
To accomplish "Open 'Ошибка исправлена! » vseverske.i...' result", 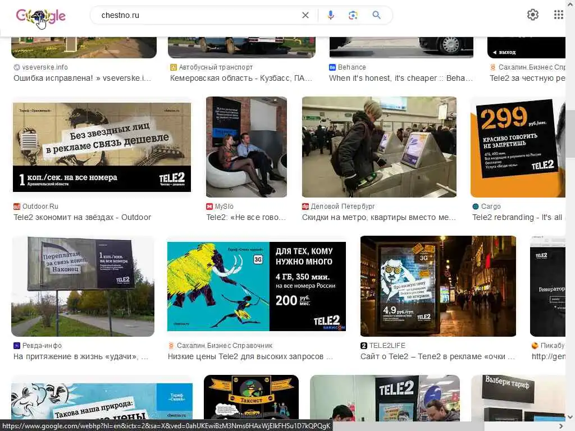I will (x=82, y=78).
